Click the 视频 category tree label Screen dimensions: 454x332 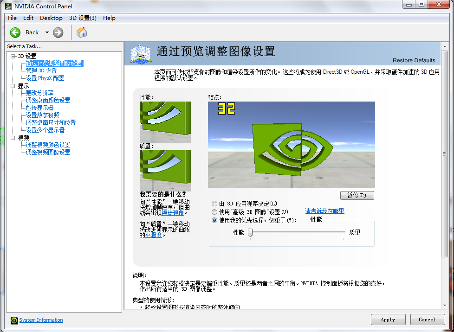click(24, 138)
